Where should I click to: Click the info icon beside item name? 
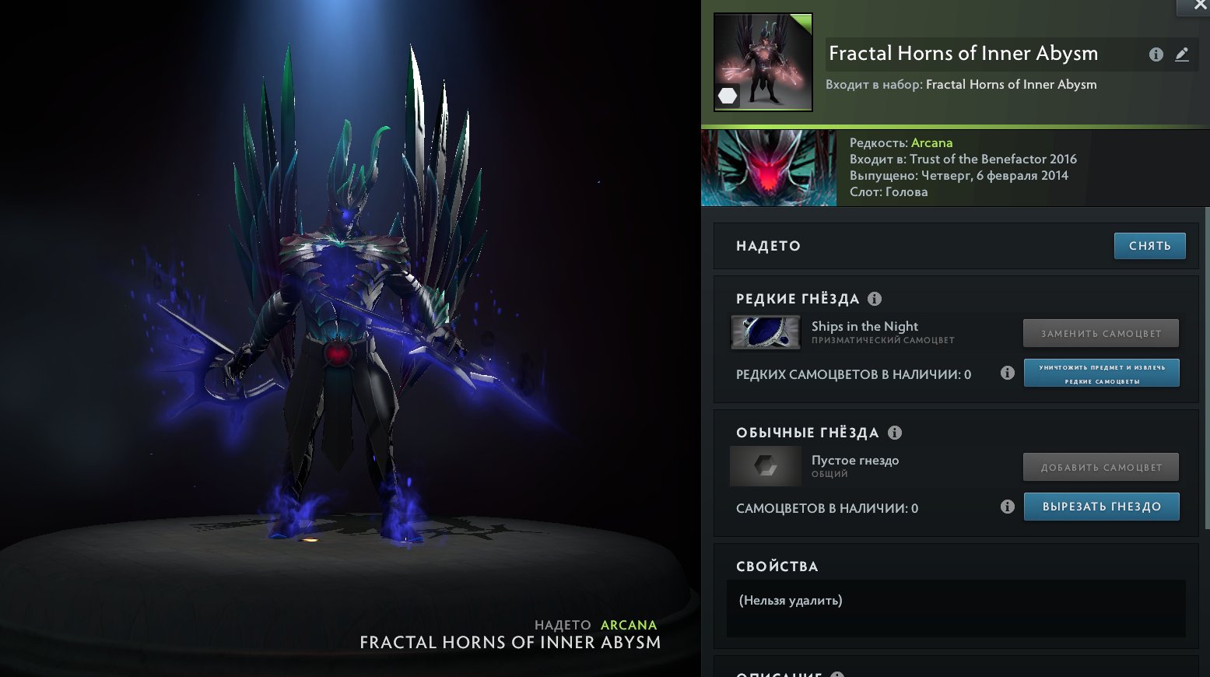(x=1156, y=54)
